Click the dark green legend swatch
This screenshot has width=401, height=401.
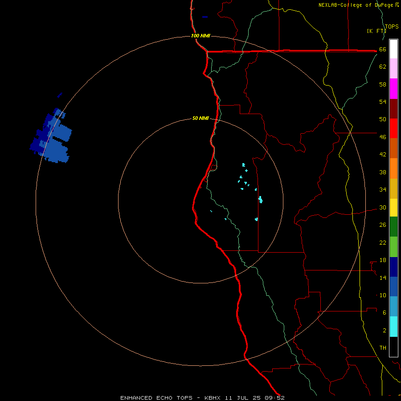[x=393, y=227]
